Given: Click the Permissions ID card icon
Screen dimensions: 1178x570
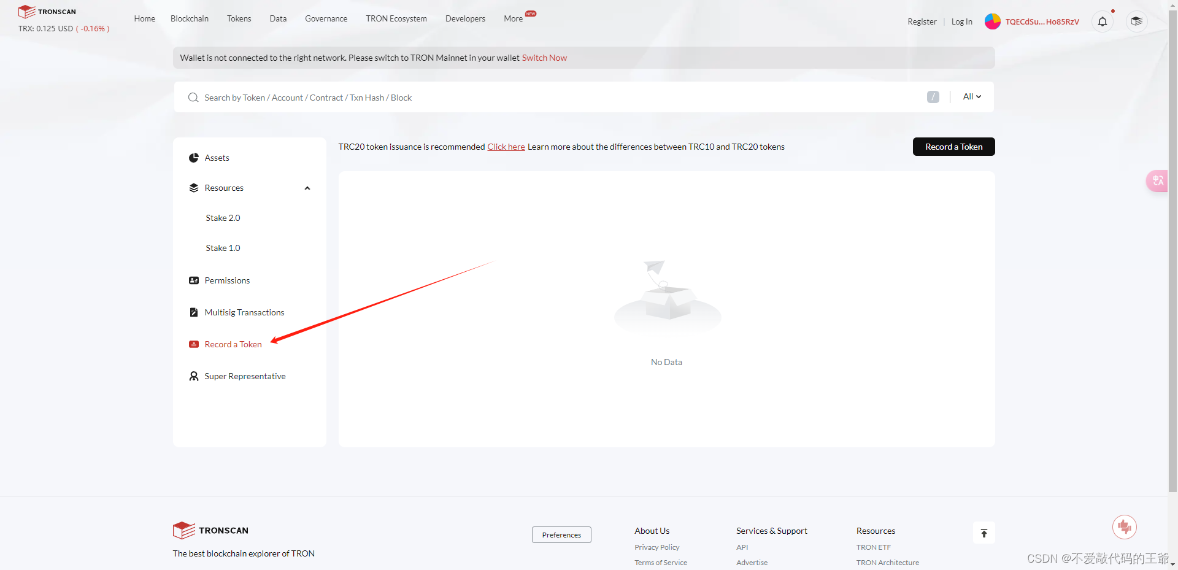Looking at the screenshot, I should pos(194,280).
